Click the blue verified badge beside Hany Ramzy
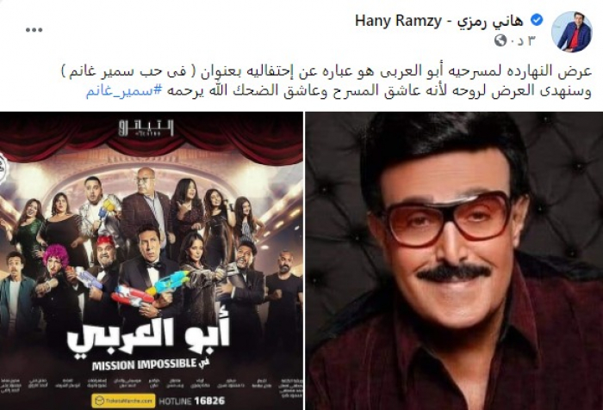Viewport: 603px width, 410px height. (537, 20)
